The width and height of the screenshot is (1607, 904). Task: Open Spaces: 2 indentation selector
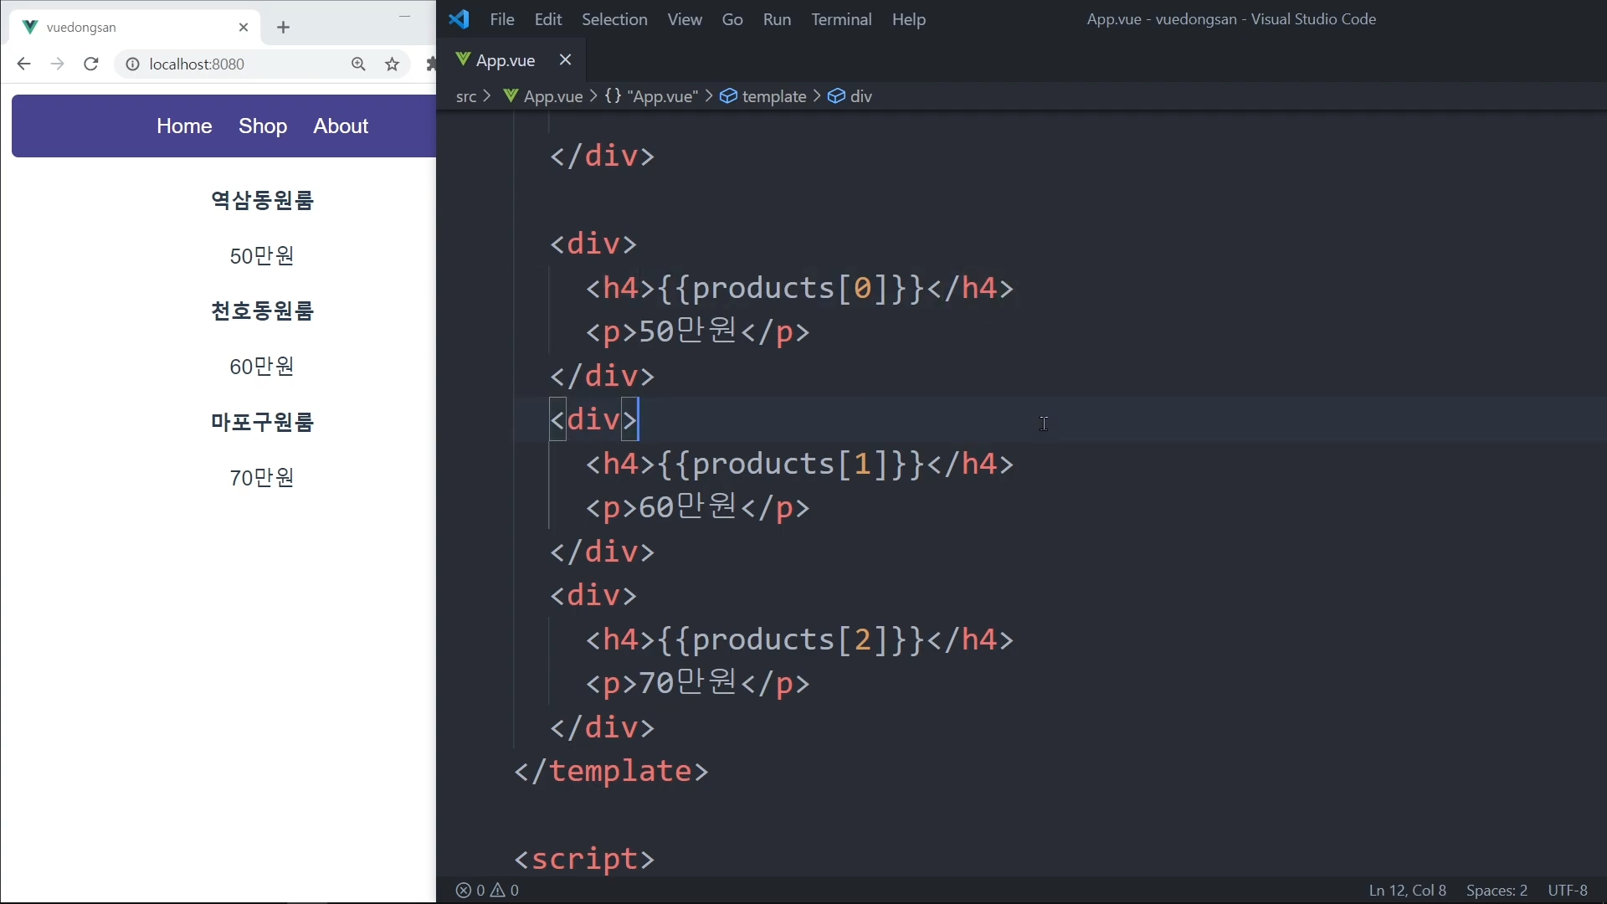click(1496, 891)
